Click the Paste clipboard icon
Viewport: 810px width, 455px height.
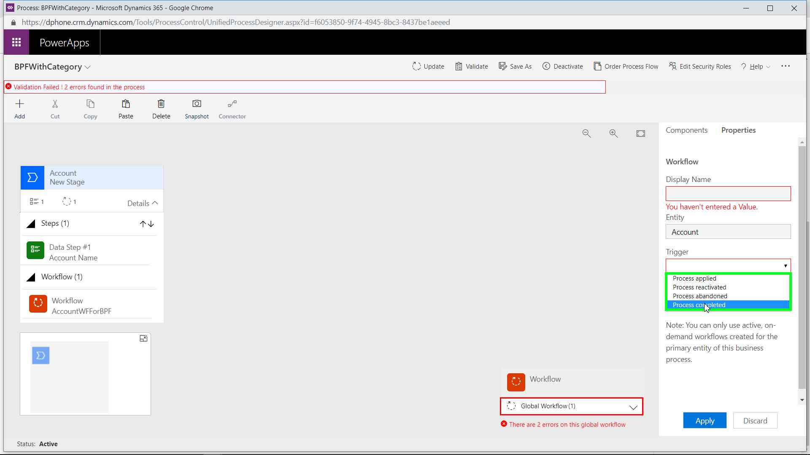pos(126,104)
